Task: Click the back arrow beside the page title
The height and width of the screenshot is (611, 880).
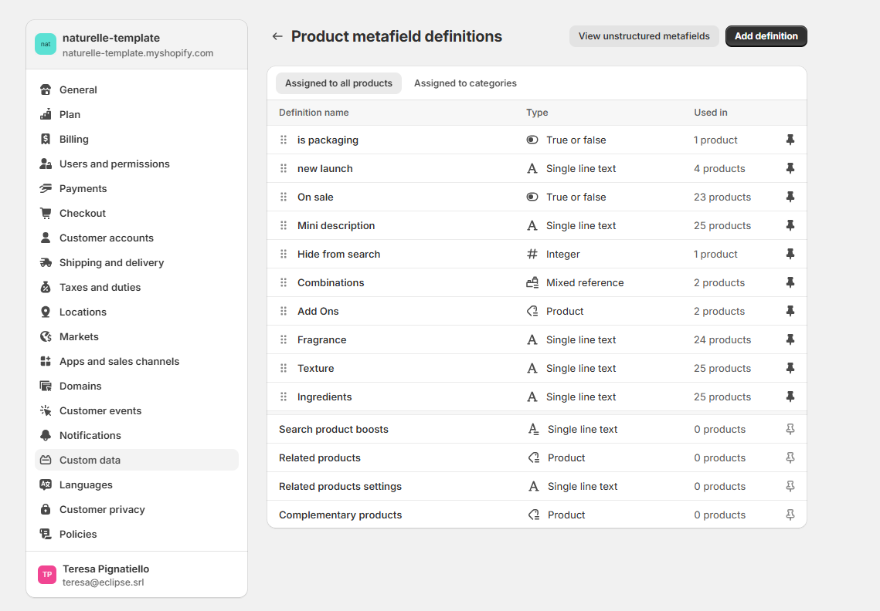Action: 277,36
